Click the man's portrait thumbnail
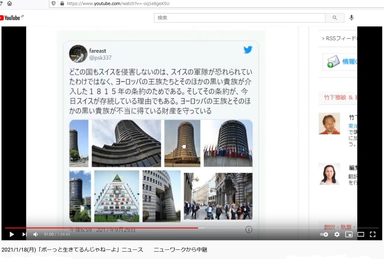The image size is (384, 259). point(329,124)
